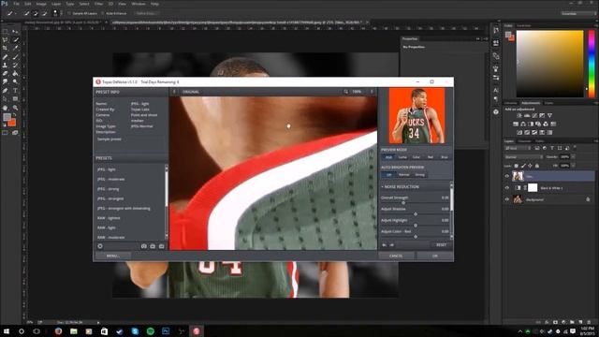Select the Paint Bucket tool
599x337 pixels.
pos(15,73)
